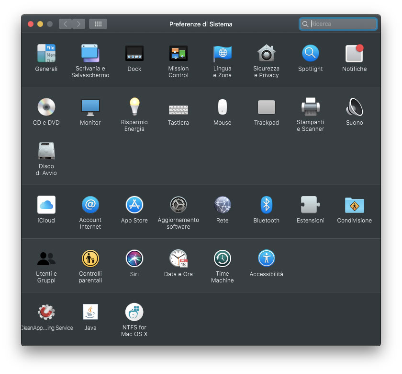Focus the Ricerca search field
The image size is (402, 374).
point(338,24)
